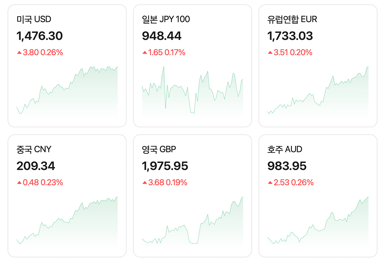Click the JPY 100 sparkline chart
The width and height of the screenshot is (389, 266).
coord(193,91)
